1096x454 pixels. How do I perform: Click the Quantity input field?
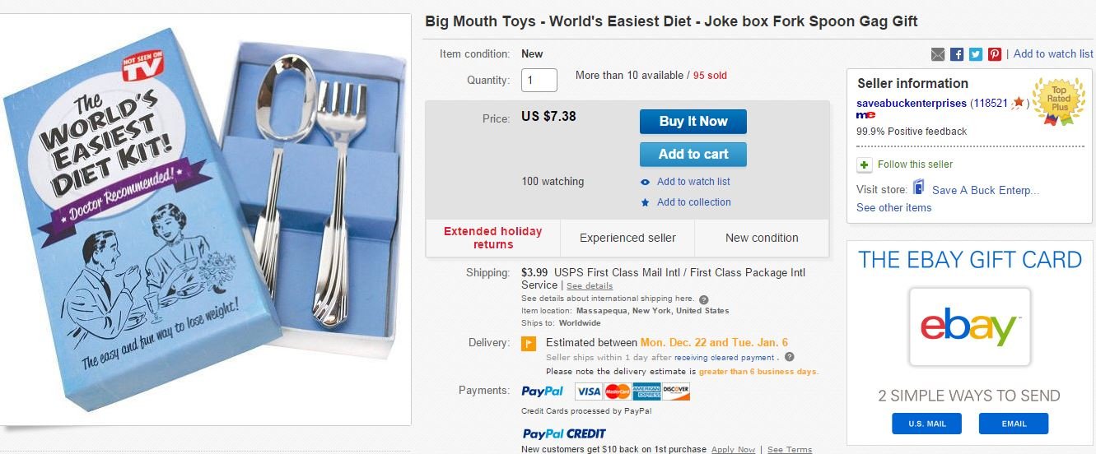[x=539, y=80]
